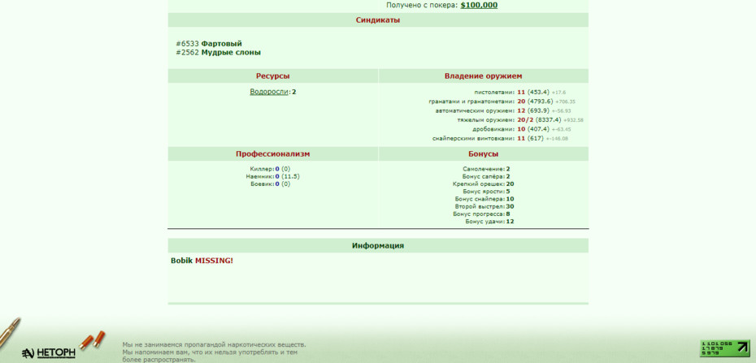756x363 pixels.
Task: Open syndicate Мудрые слоны
Action: click(231, 53)
